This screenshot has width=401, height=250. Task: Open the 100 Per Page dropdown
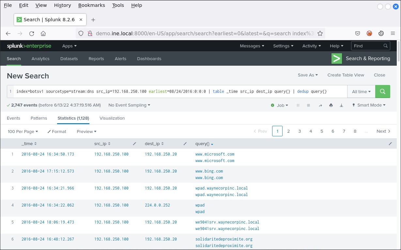point(23,131)
